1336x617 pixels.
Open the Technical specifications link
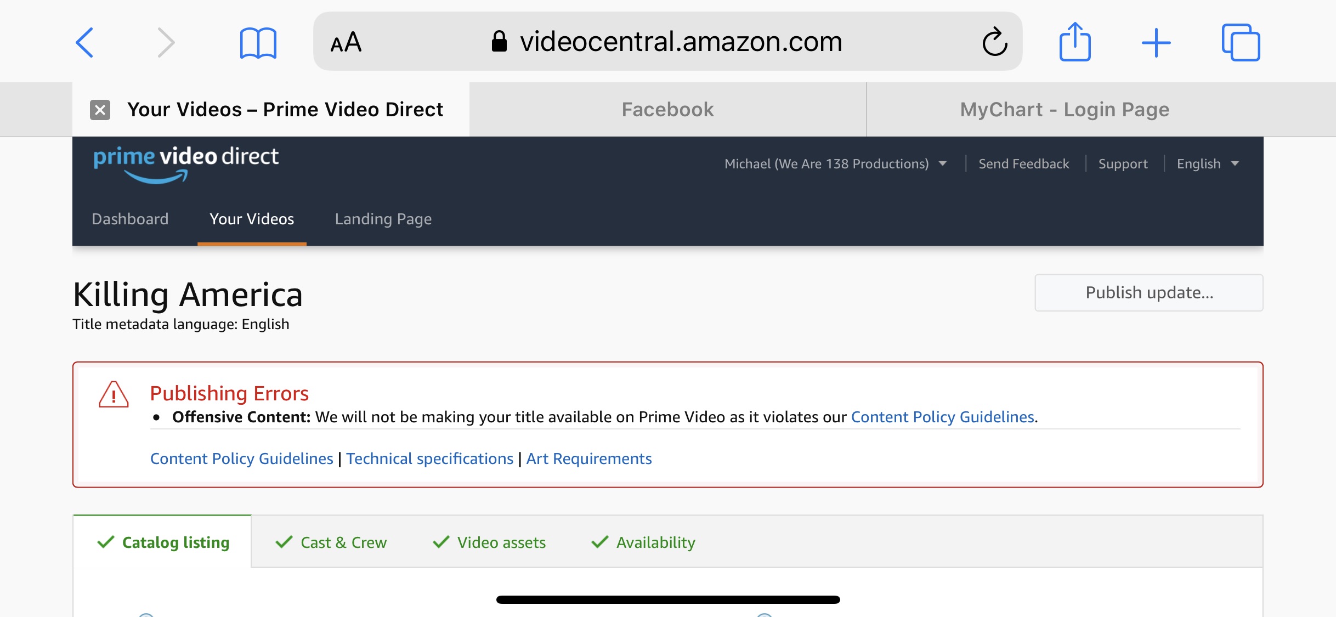coord(429,458)
